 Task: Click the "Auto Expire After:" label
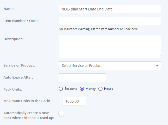pyautogui.click(x=18, y=78)
